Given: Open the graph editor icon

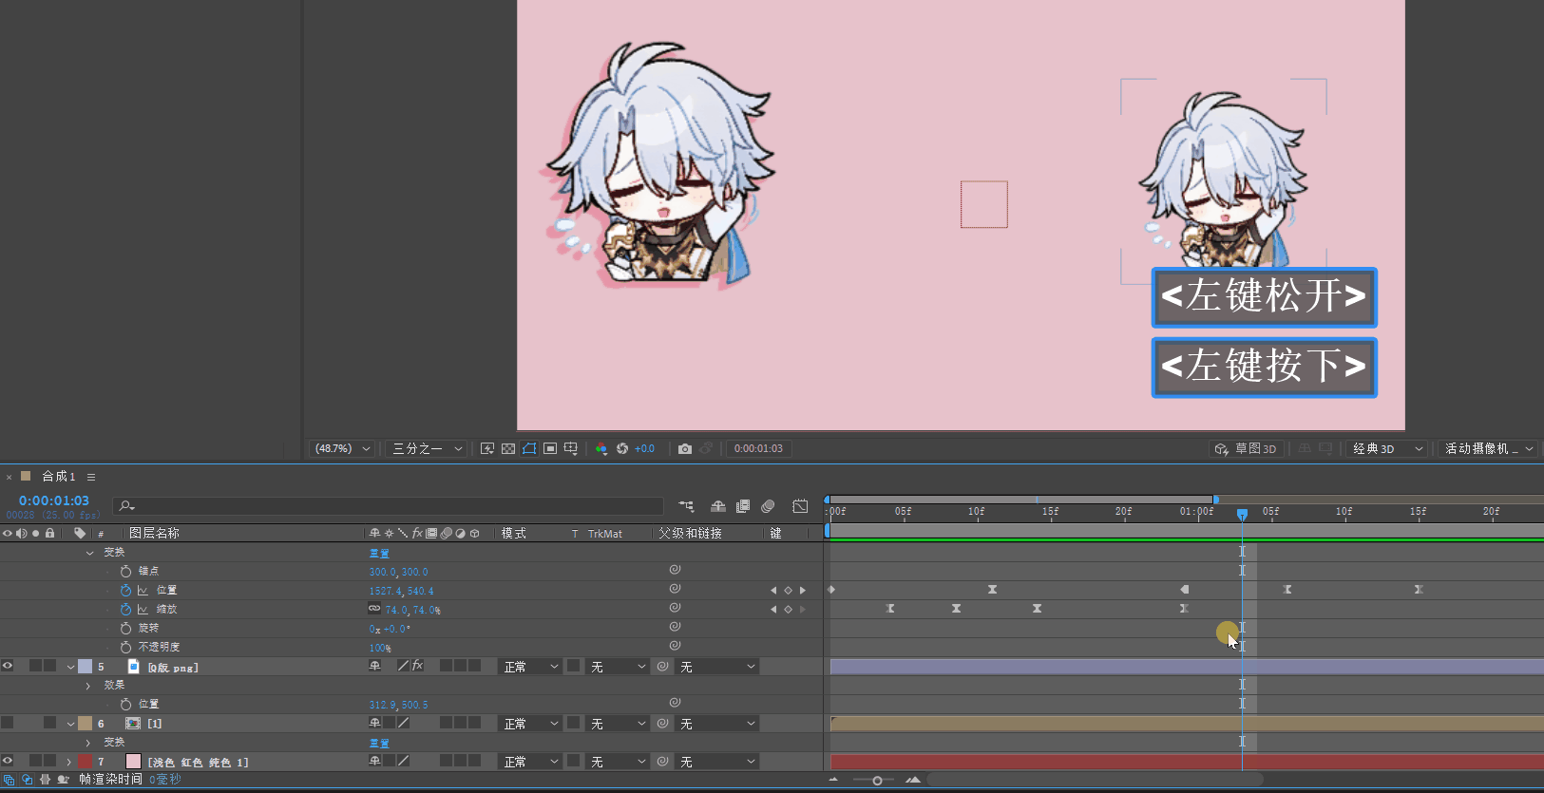Looking at the screenshot, I should coord(800,506).
